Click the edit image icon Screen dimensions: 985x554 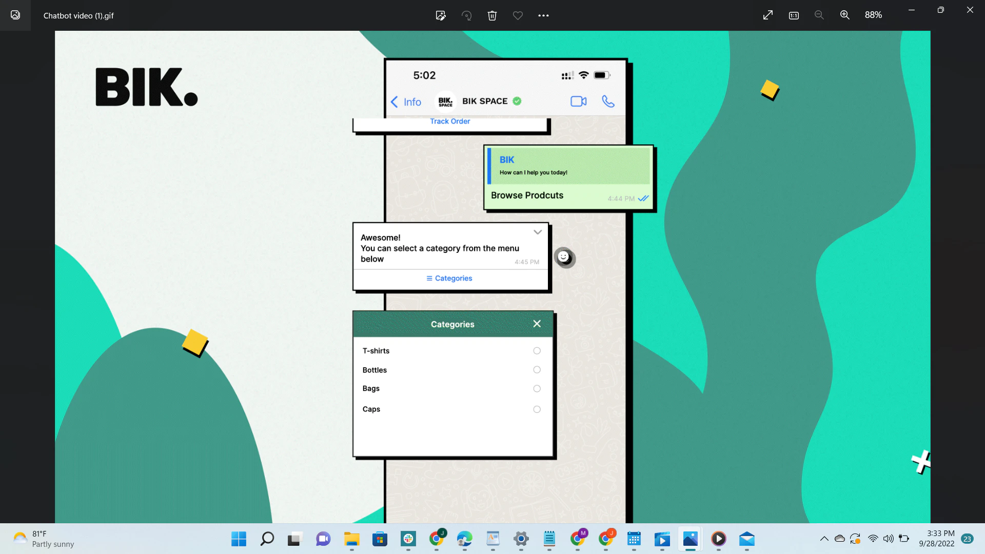(x=441, y=15)
